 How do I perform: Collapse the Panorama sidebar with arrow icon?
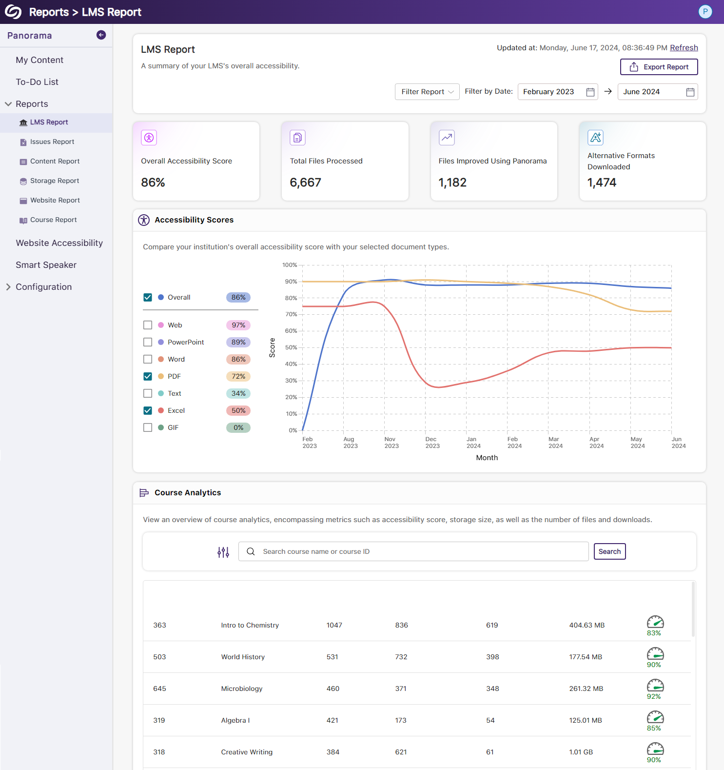[101, 35]
